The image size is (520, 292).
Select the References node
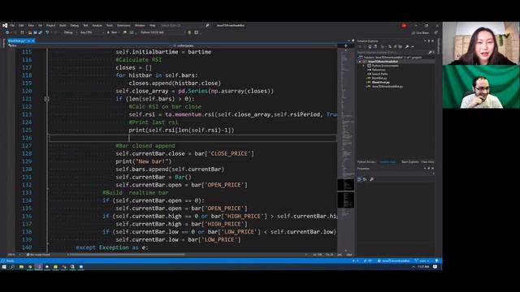click(379, 70)
